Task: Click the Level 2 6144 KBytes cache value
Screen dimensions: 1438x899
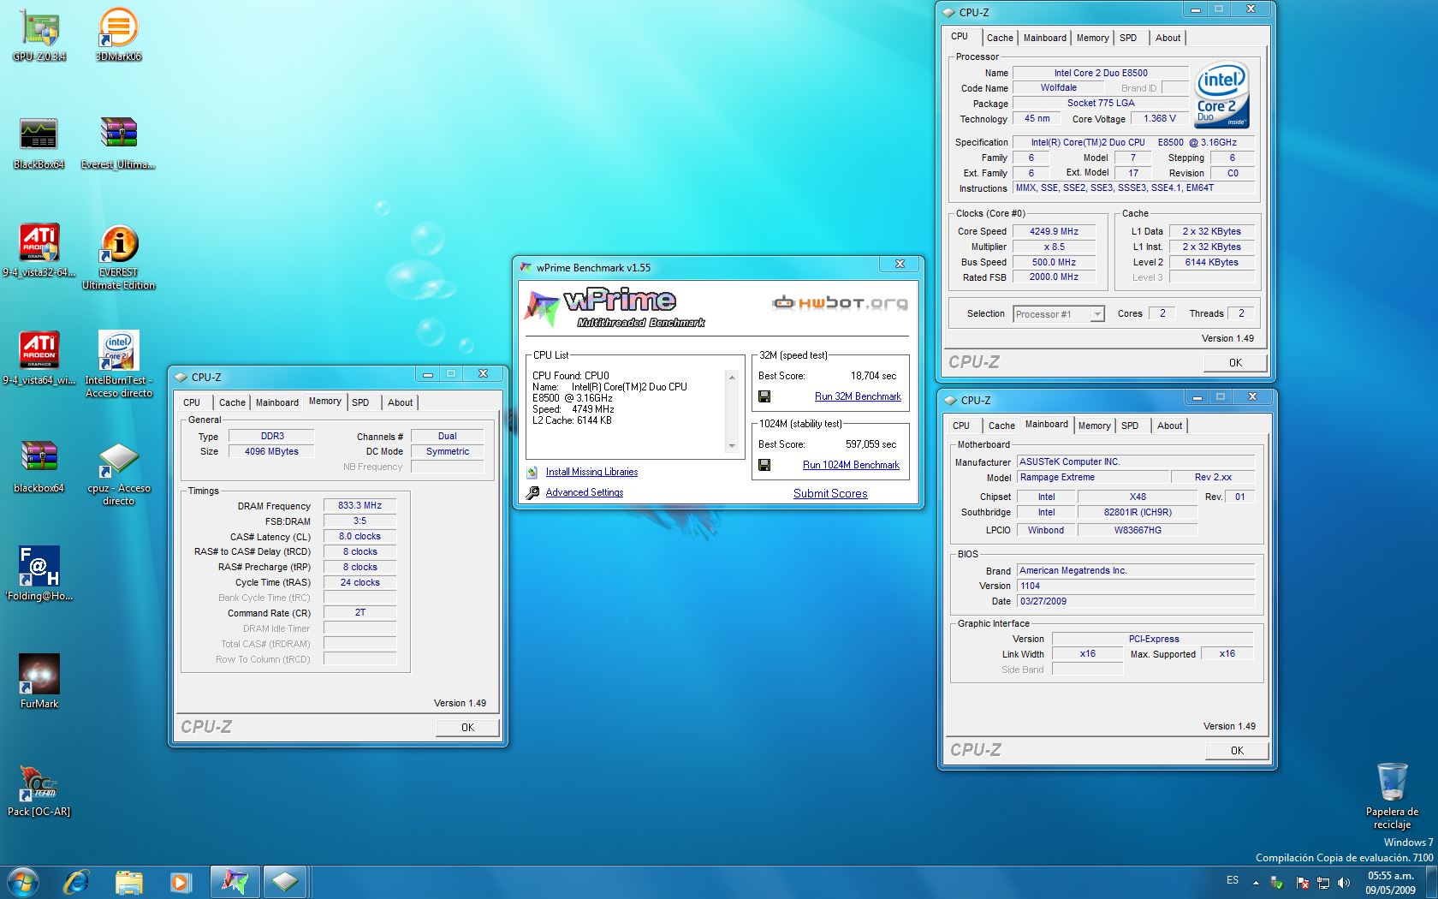Action: [x=1211, y=262]
